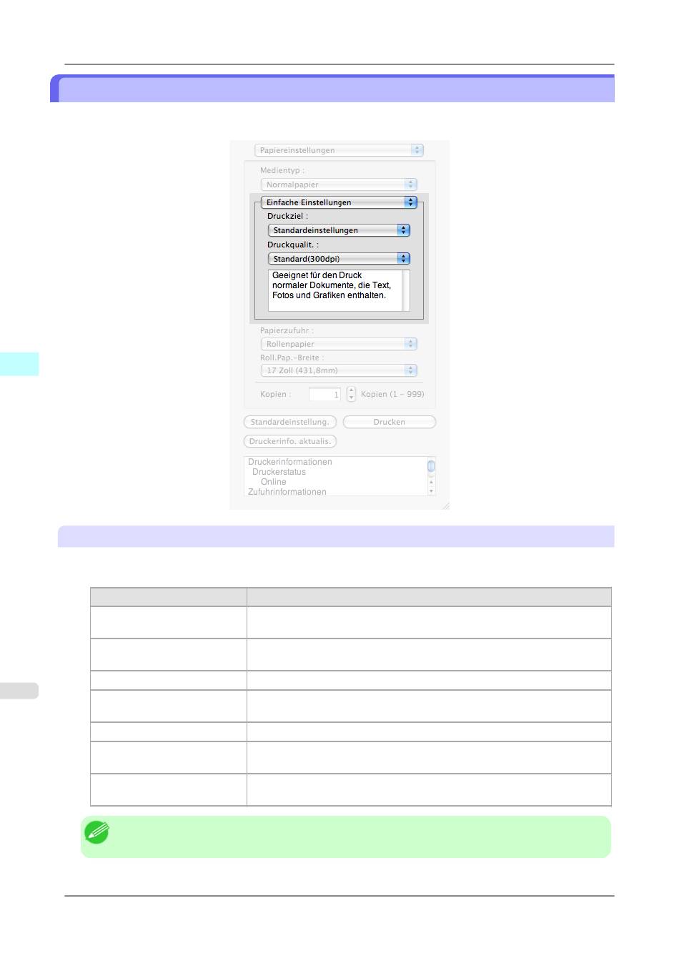679x961 pixels.
Task: Click the green note pencil icon
Action: [96, 832]
